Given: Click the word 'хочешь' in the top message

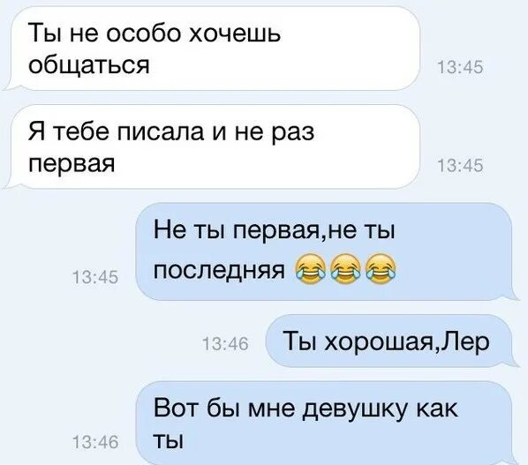Looking at the screenshot, I should [234, 34].
